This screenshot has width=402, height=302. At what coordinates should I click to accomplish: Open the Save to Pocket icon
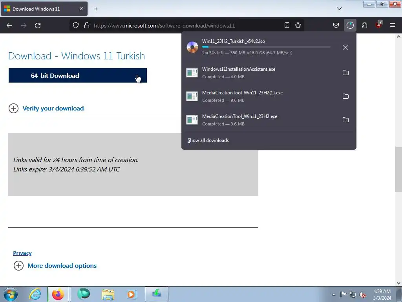coord(336,25)
